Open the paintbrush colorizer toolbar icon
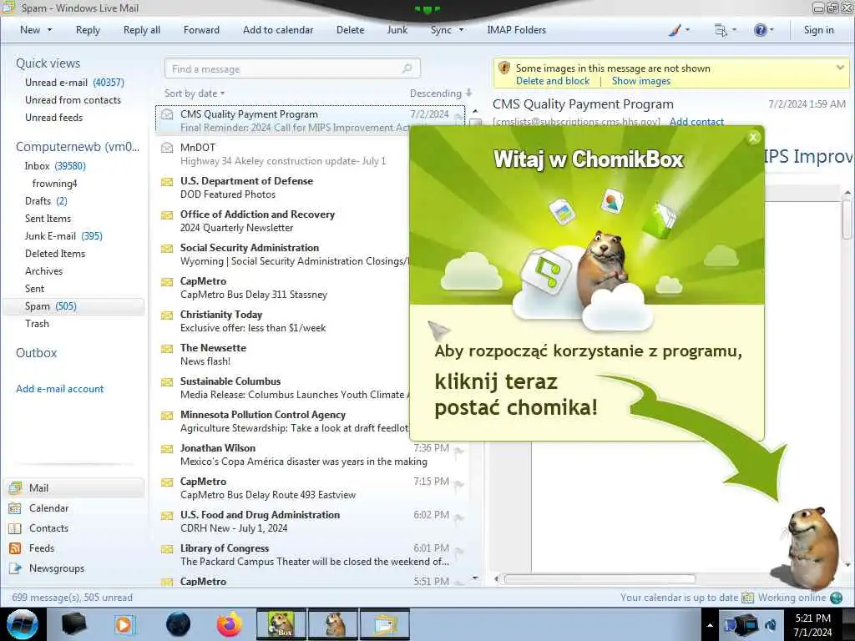The height and width of the screenshot is (641, 855). tap(675, 30)
